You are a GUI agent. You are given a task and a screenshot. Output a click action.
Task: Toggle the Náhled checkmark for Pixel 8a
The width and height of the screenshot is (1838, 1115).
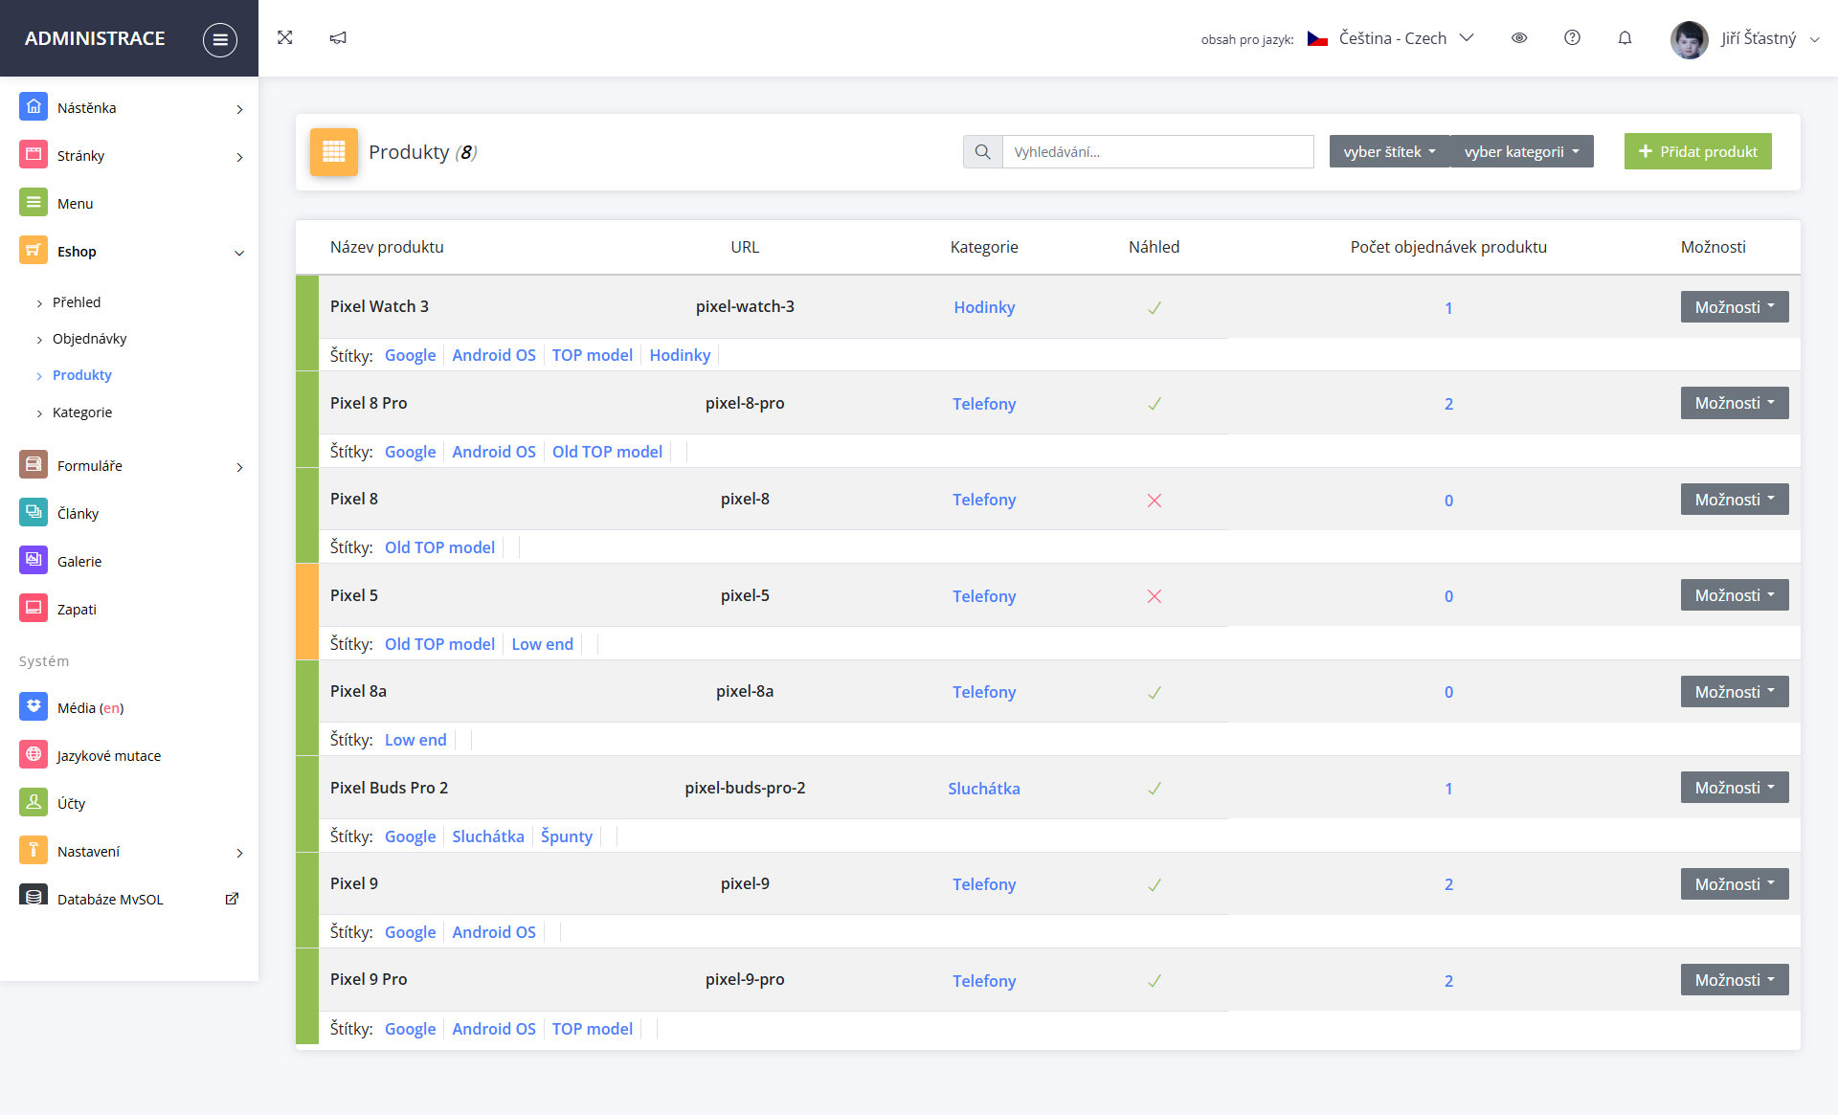point(1154,692)
